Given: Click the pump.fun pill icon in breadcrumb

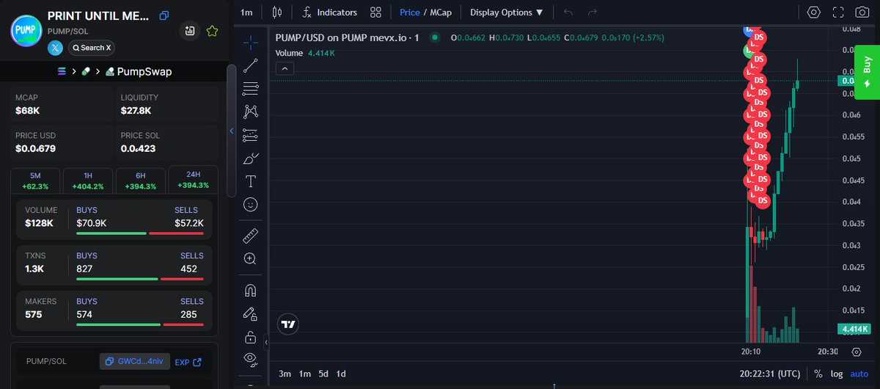Looking at the screenshot, I should point(86,72).
